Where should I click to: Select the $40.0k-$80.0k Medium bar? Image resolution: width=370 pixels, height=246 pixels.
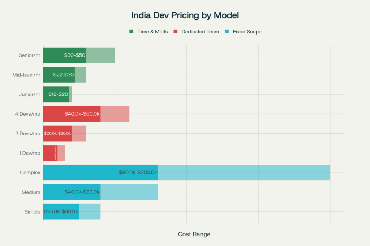coord(72,192)
